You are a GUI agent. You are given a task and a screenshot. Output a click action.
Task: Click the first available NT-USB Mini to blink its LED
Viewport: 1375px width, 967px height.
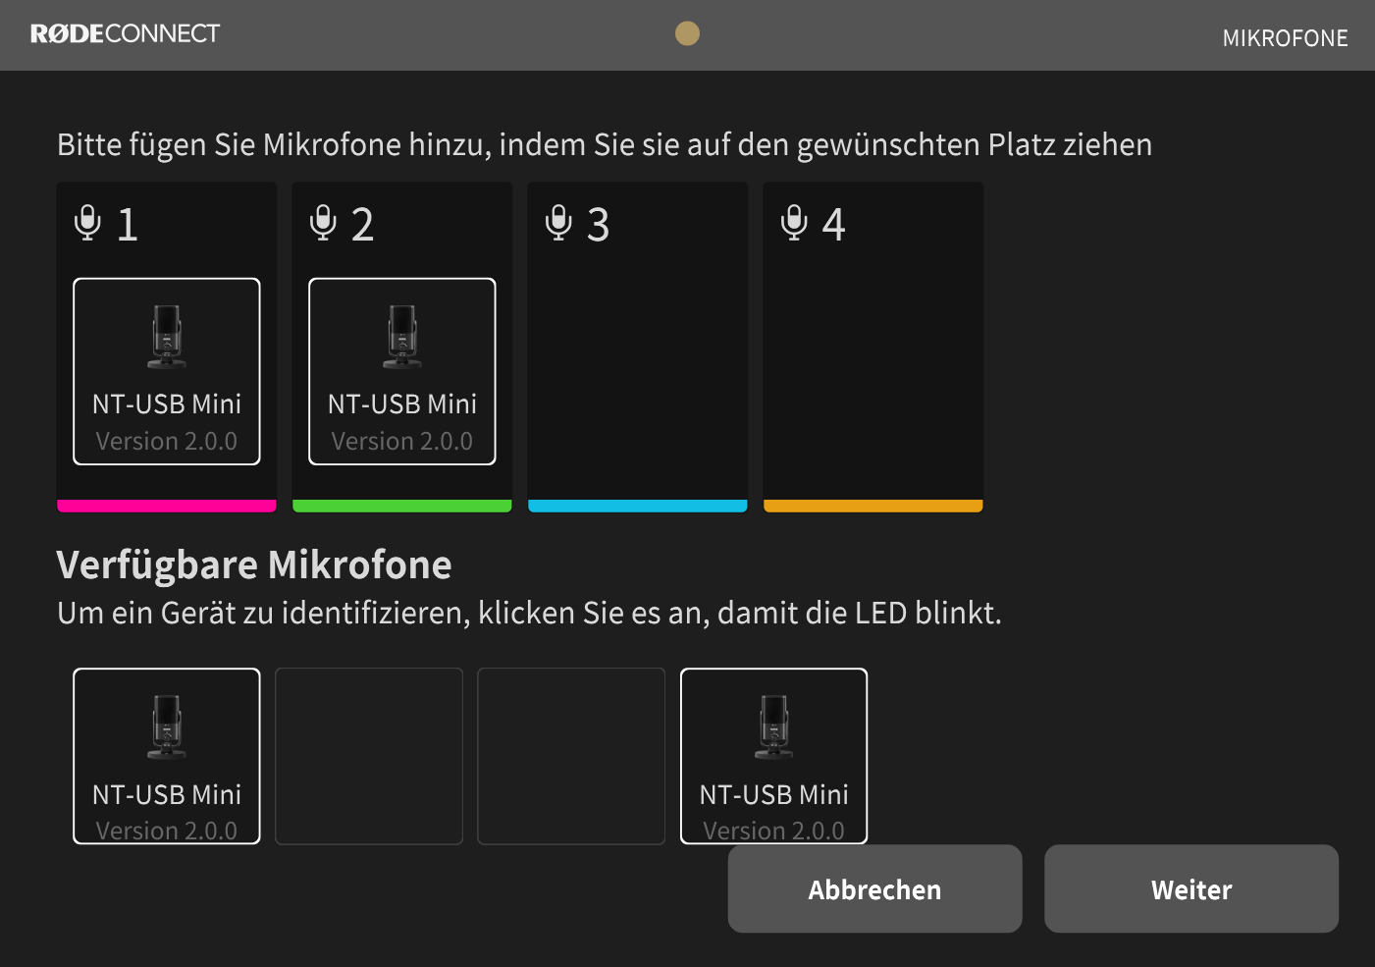coord(166,756)
